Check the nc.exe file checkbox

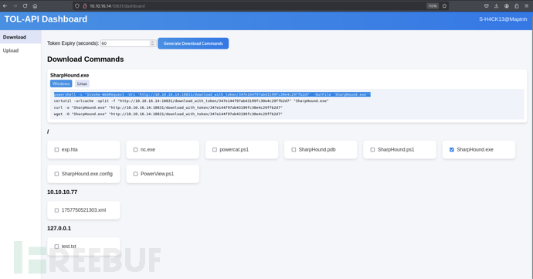(x=135, y=150)
